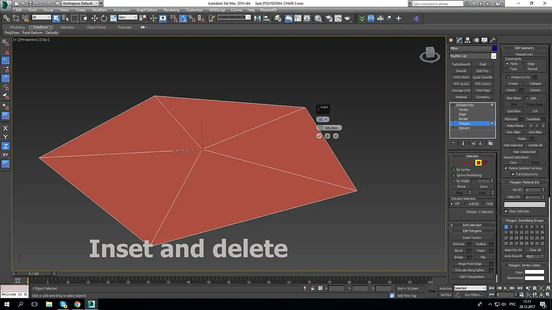The image size is (552, 310).
Task: Click the Vertex Colors white Color swatch
Action: point(534,272)
